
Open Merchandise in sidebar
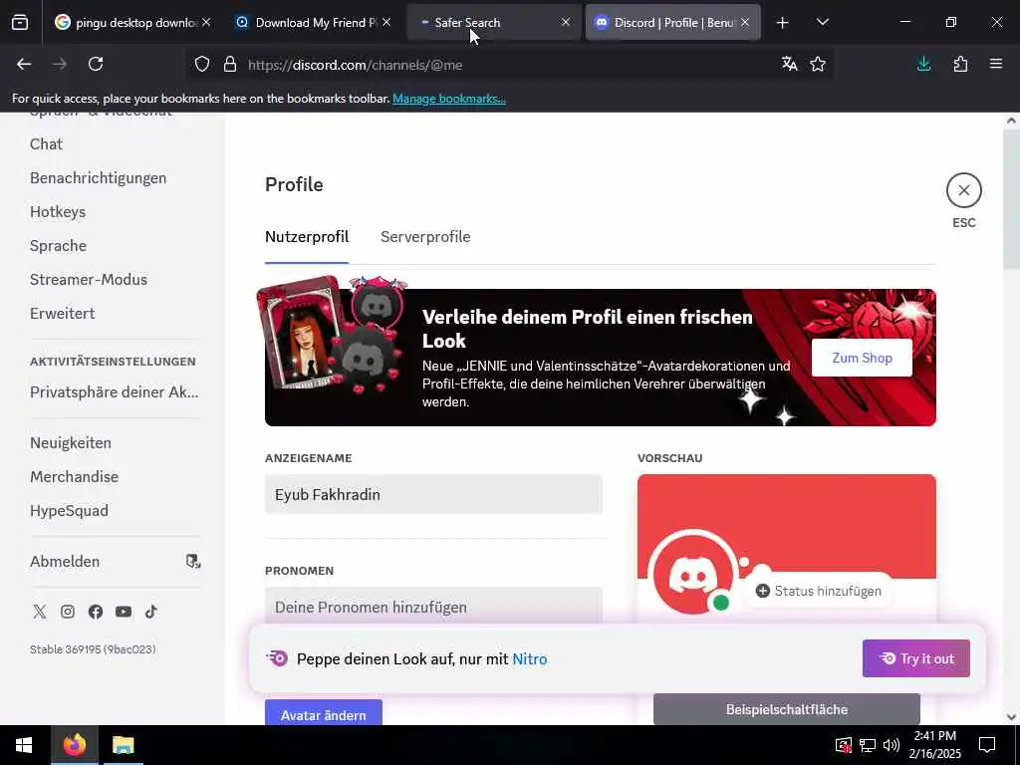coord(74,476)
